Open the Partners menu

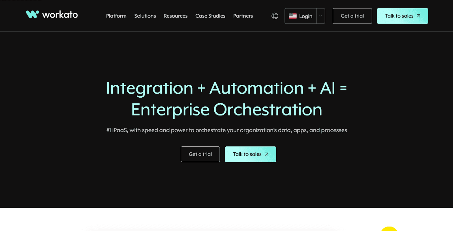243,16
